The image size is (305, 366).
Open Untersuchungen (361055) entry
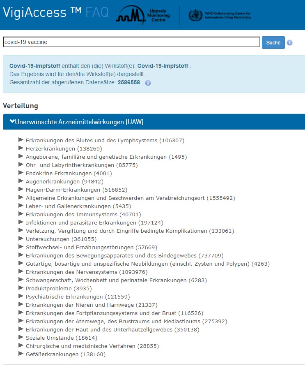[61, 239]
